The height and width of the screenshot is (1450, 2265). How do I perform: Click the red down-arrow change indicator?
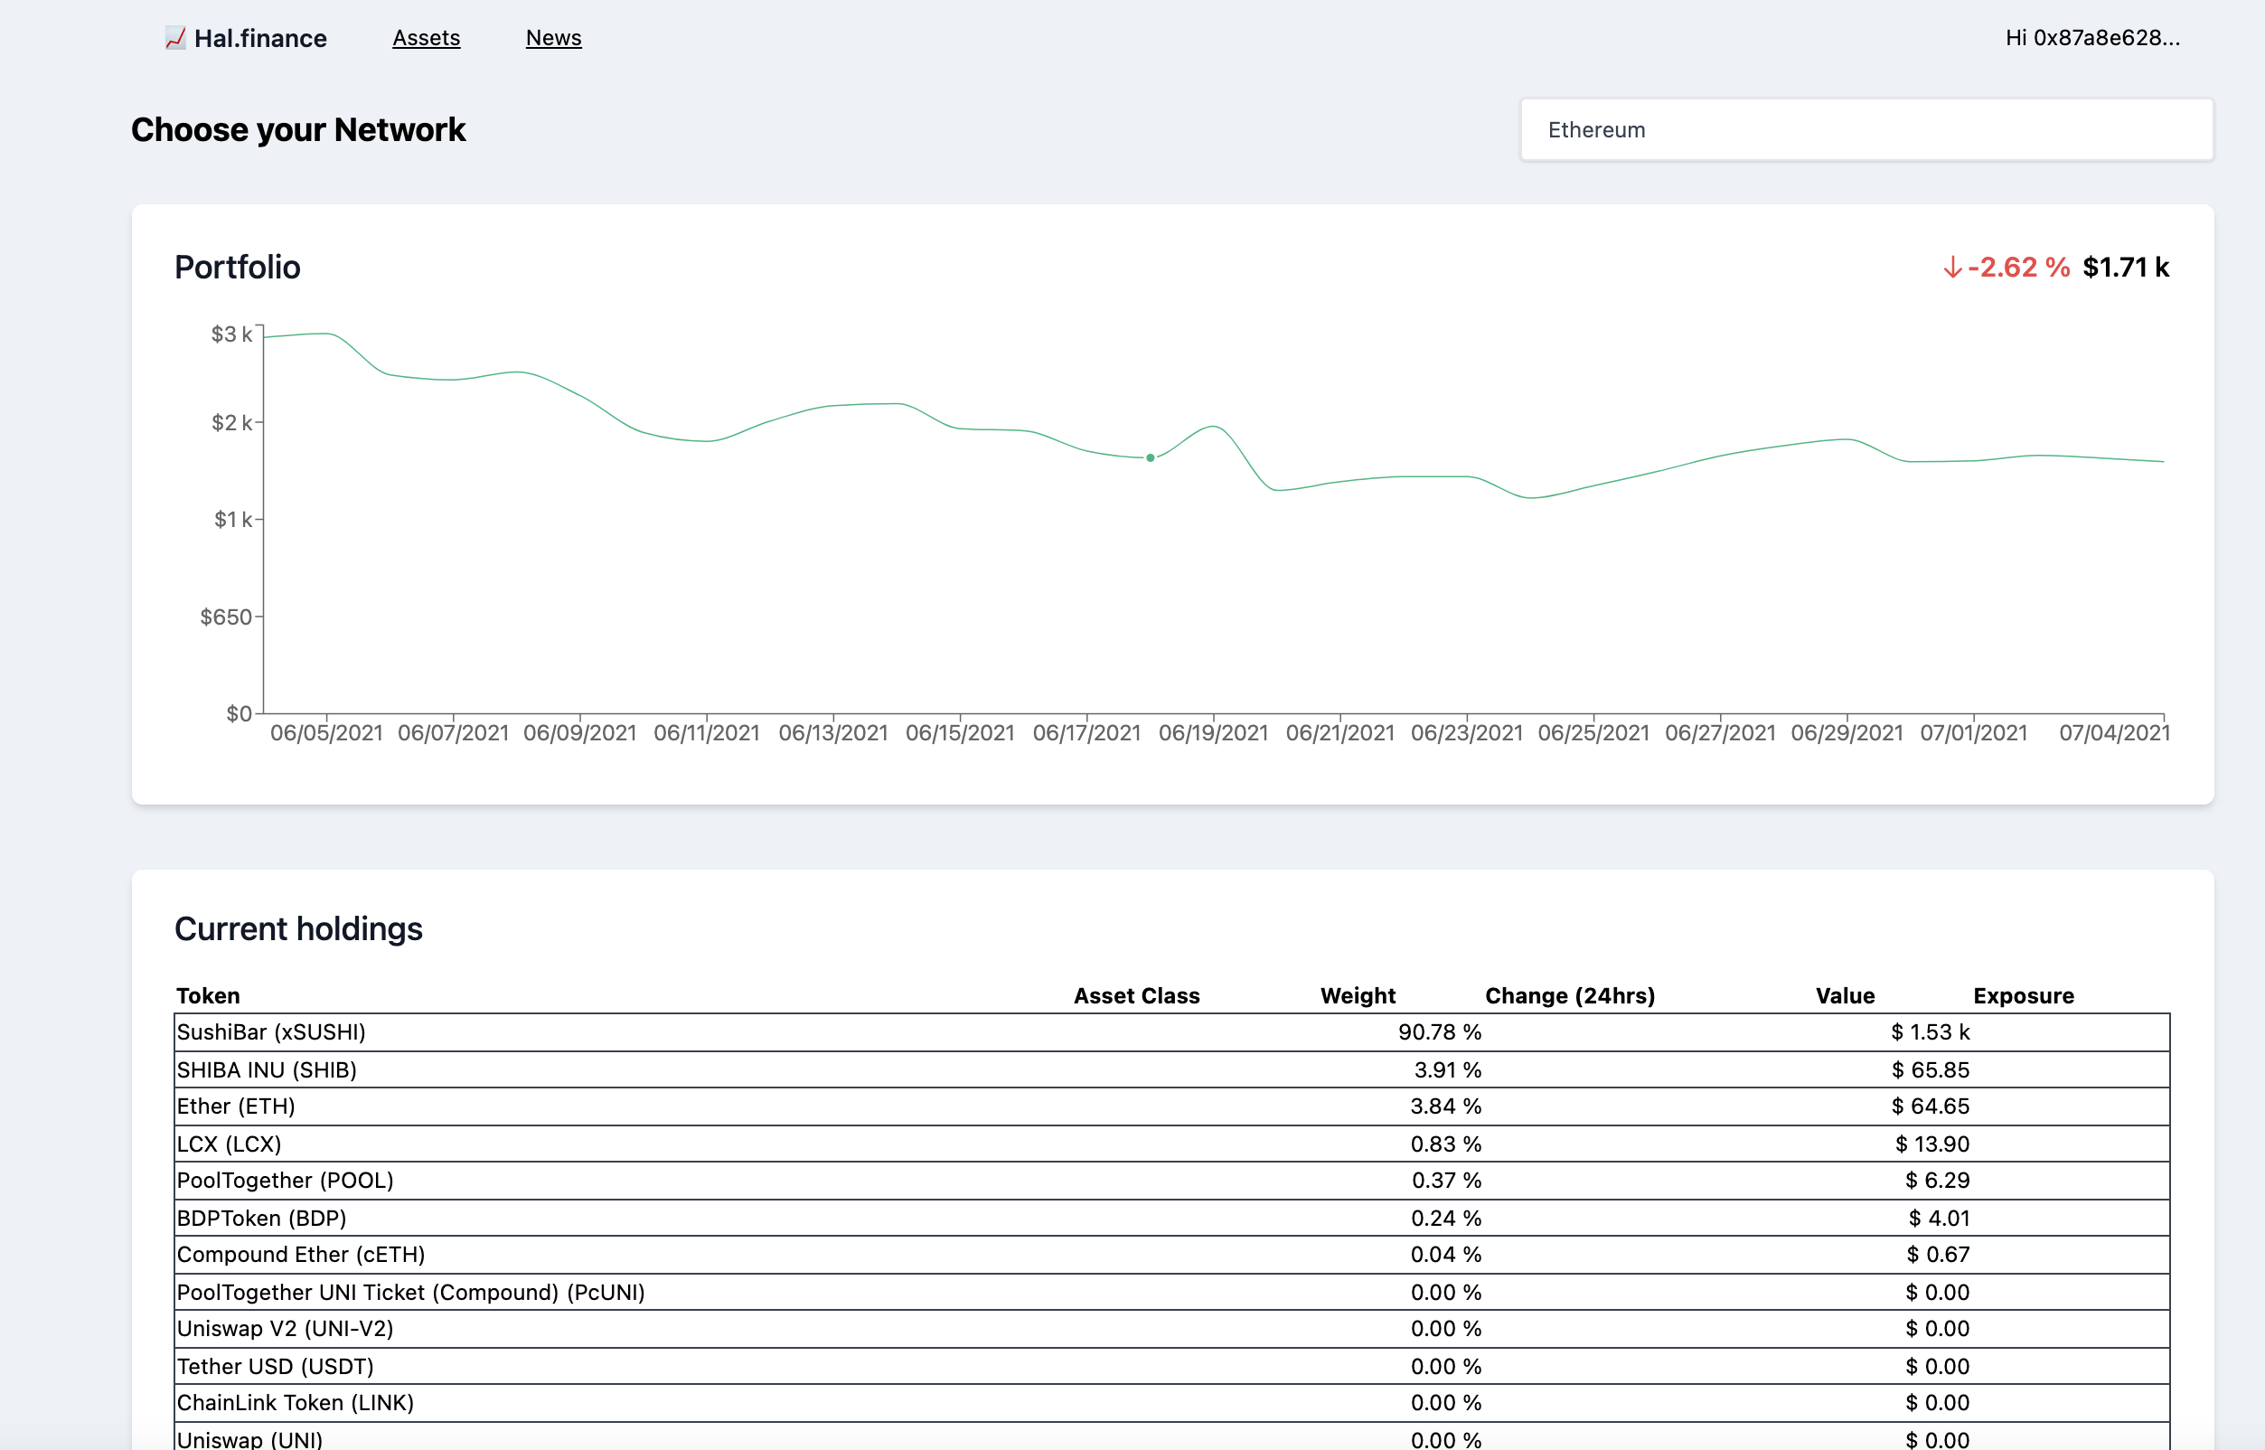pyautogui.click(x=1952, y=268)
